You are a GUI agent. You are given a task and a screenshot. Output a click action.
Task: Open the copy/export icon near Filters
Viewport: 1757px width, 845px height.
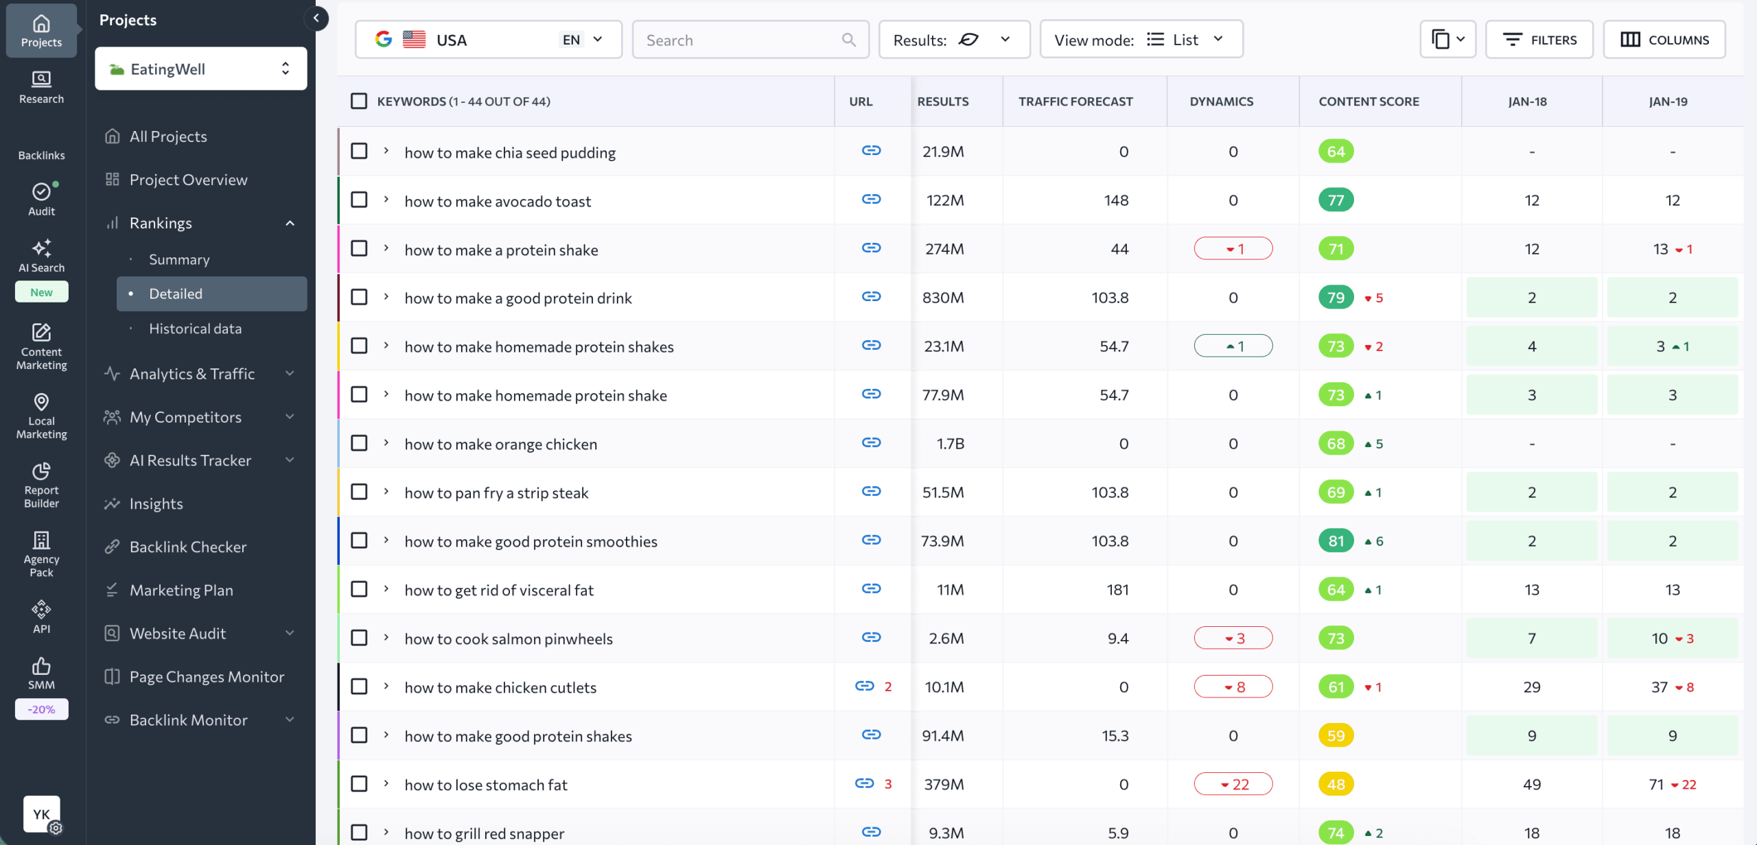pos(1447,39)
